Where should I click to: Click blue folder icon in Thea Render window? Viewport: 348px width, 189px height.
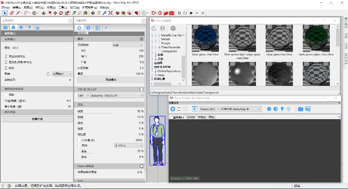[x=300, y=109]
